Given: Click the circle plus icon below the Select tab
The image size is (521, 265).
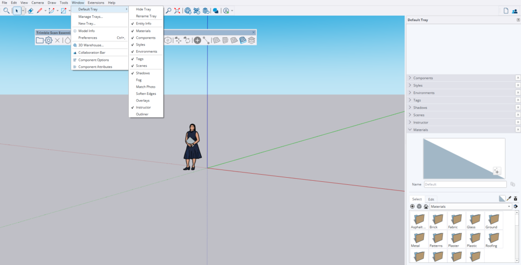Looking at the screenshot, I should (x=412, y=207).
